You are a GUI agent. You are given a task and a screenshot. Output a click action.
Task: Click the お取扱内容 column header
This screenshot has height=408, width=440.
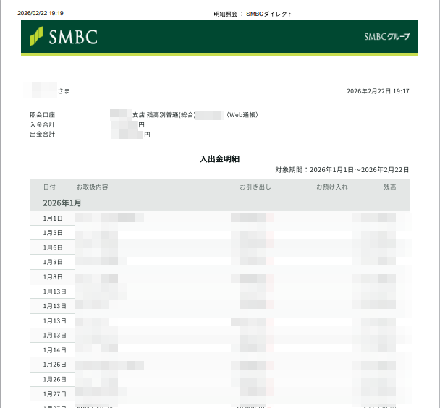point(92,187)
